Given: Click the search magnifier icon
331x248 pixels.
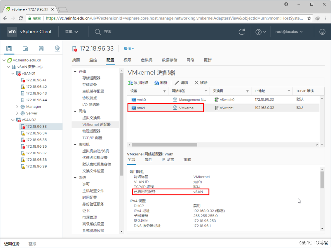Looking at the screenshot, I should pyautogui.click(x=97, y=32).
